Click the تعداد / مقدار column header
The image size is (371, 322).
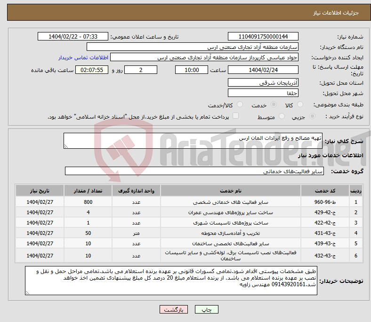point(88,191)
